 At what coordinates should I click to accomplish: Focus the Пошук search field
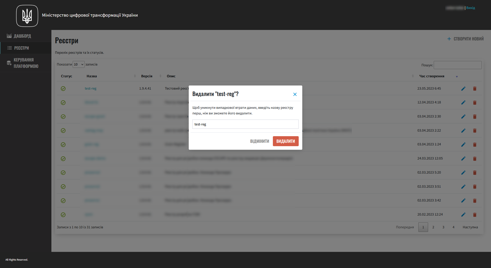[x=457, y=65]
